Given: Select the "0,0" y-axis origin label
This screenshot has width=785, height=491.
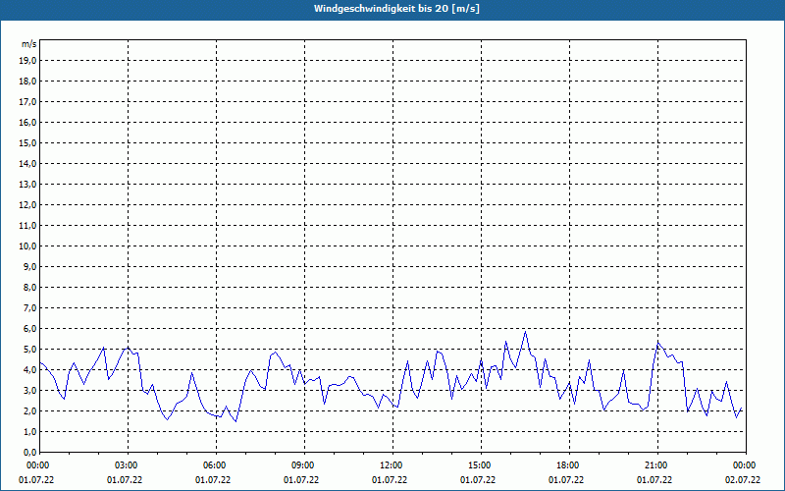Looking at the screenshot, I should [x=29, y=453].
